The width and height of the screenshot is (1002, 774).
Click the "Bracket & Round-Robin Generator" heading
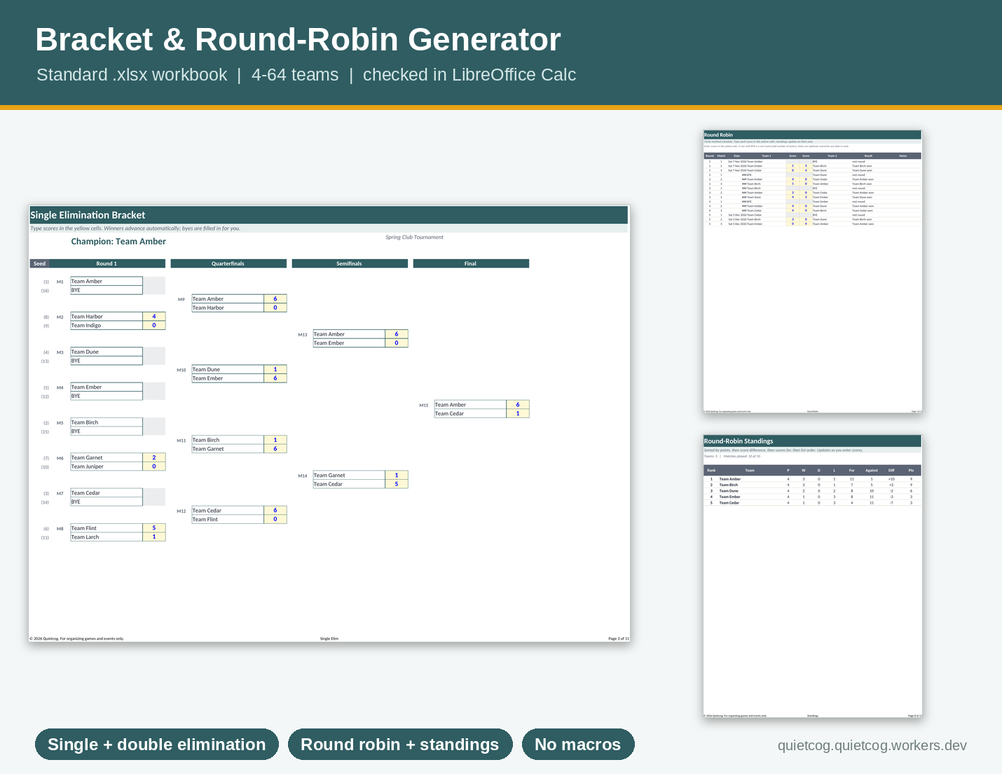tap(298, 39)
